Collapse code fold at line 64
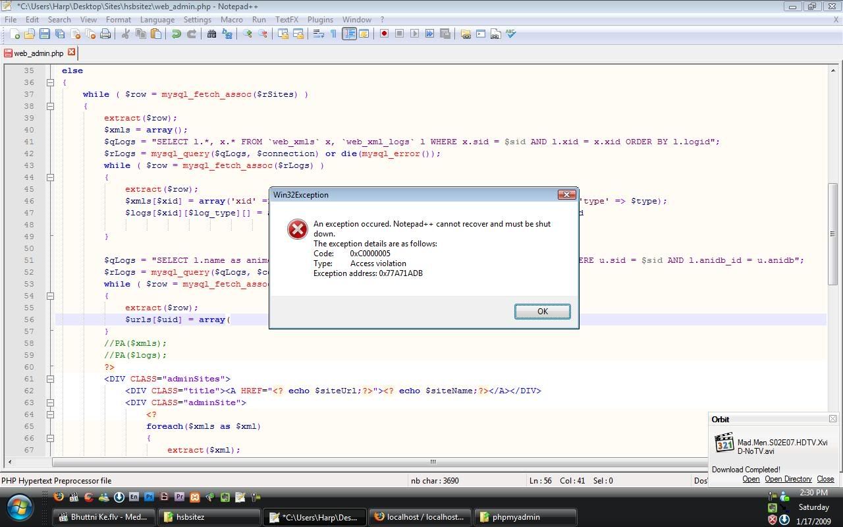 click(50, 414)
